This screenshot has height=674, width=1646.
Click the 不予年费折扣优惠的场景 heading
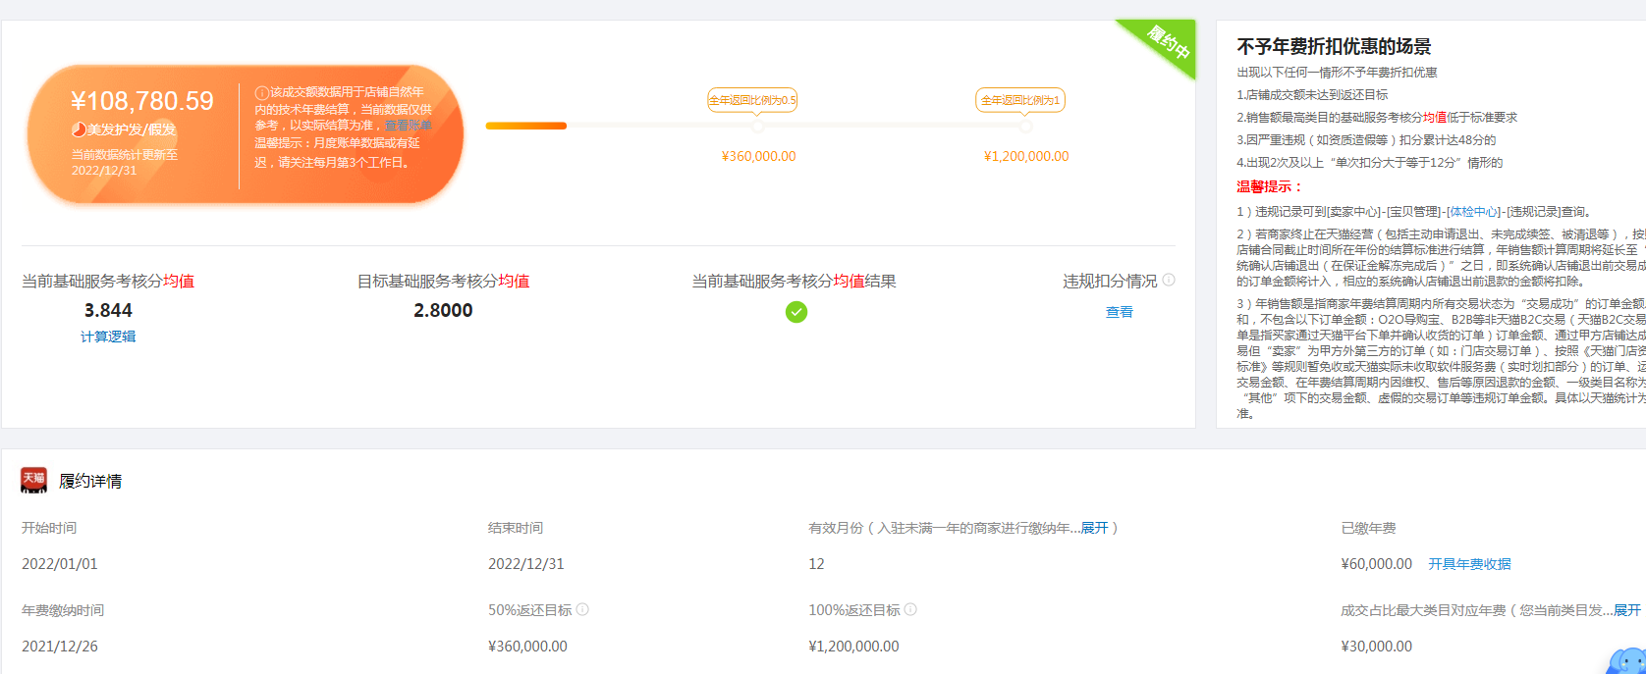pos(1334,46)
